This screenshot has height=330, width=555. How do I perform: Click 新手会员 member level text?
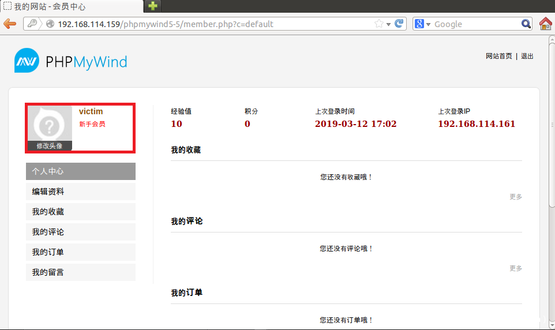click(92, 124)
